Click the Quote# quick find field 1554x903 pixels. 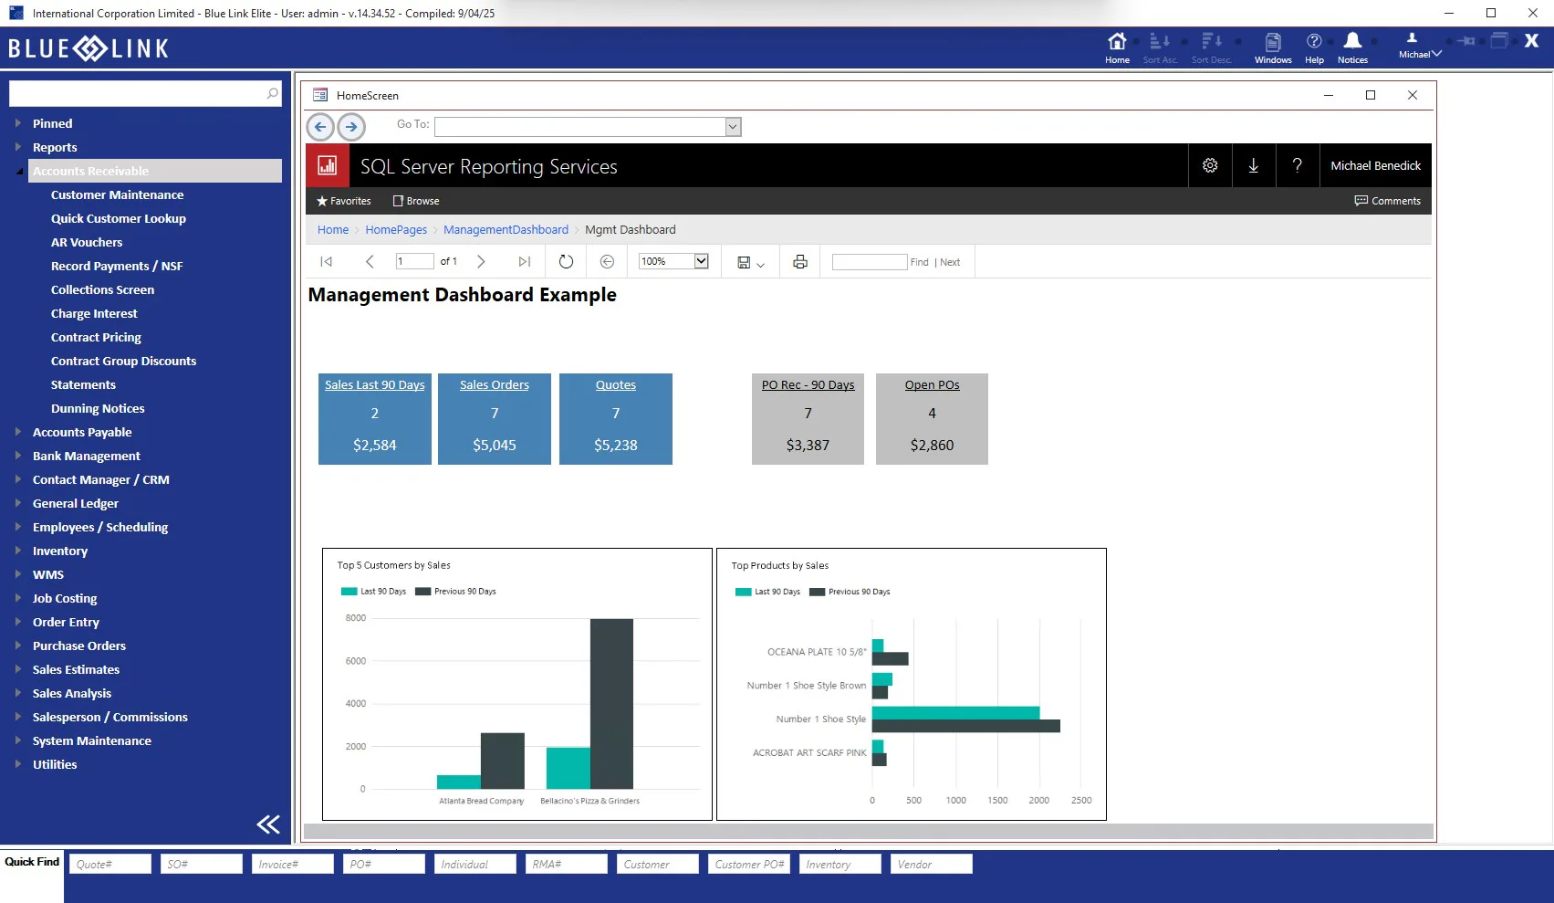(x=110, y=864)
